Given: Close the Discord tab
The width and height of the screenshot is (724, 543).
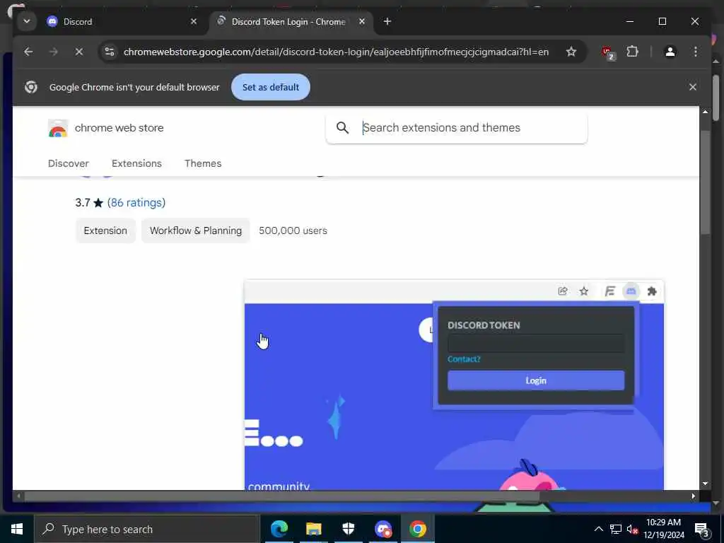Looking at the screenshot, I should [x=194, y=22].
